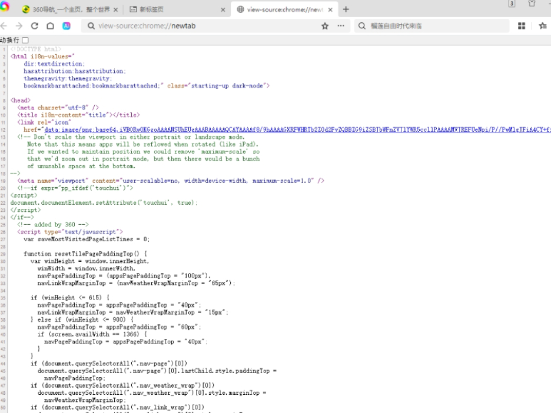Viewport: 551px width, 413px height.
Task: Click the 'if (screen.availWidth == 1366)' line
Action: tap(92, 334)
